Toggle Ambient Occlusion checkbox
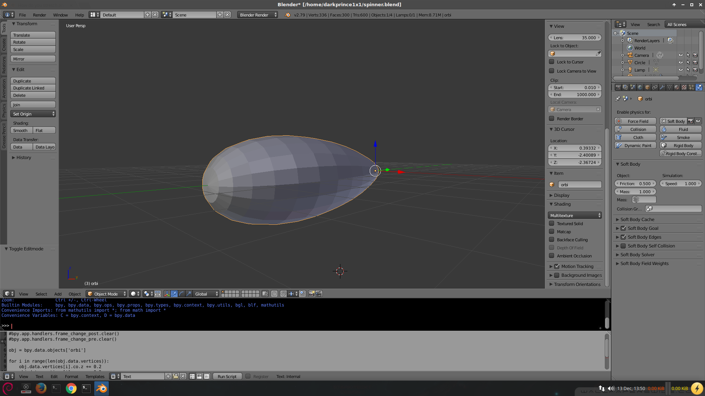This screenshot has height=396, width=705. (552, 256)
